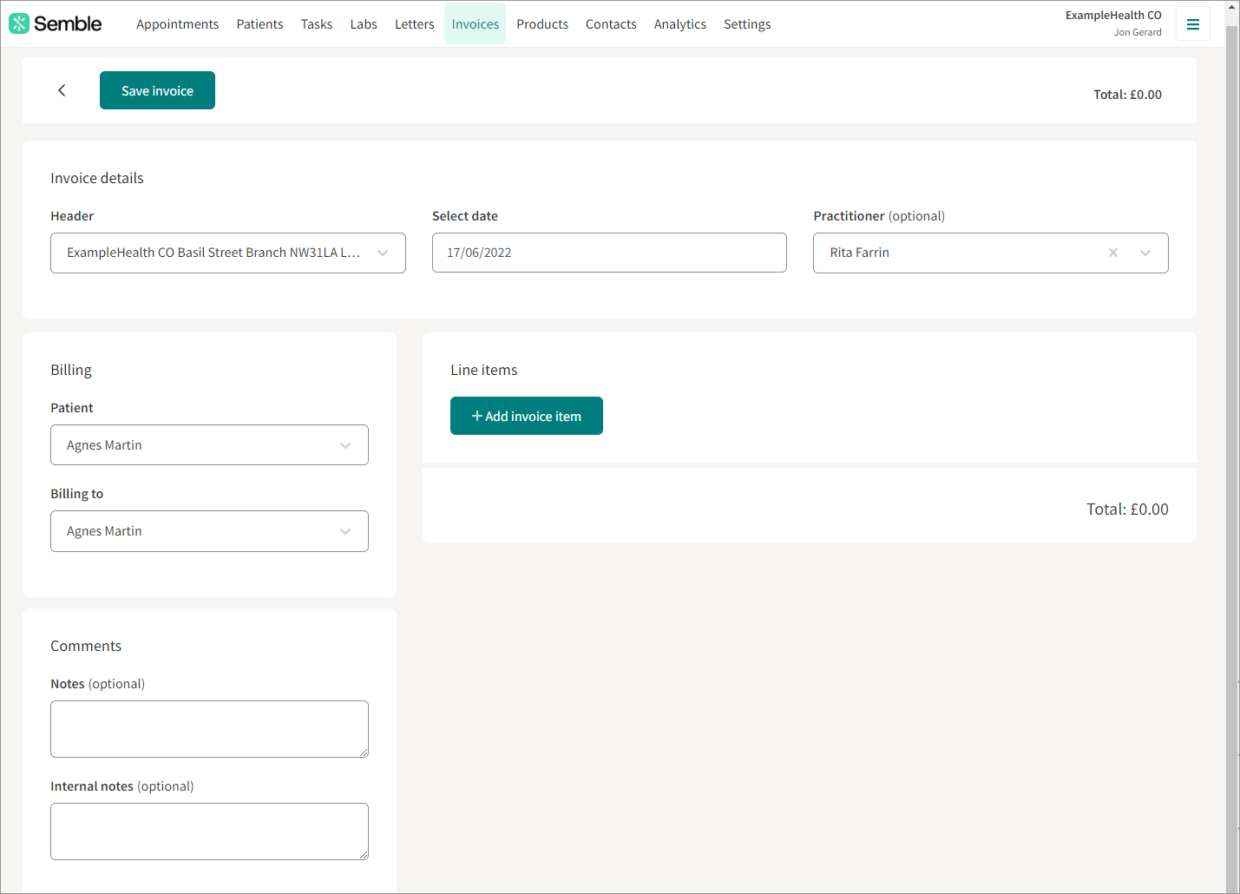Click the Save invoice button
This screenshot has width=1240, height=894.
(x=157, y=90)
